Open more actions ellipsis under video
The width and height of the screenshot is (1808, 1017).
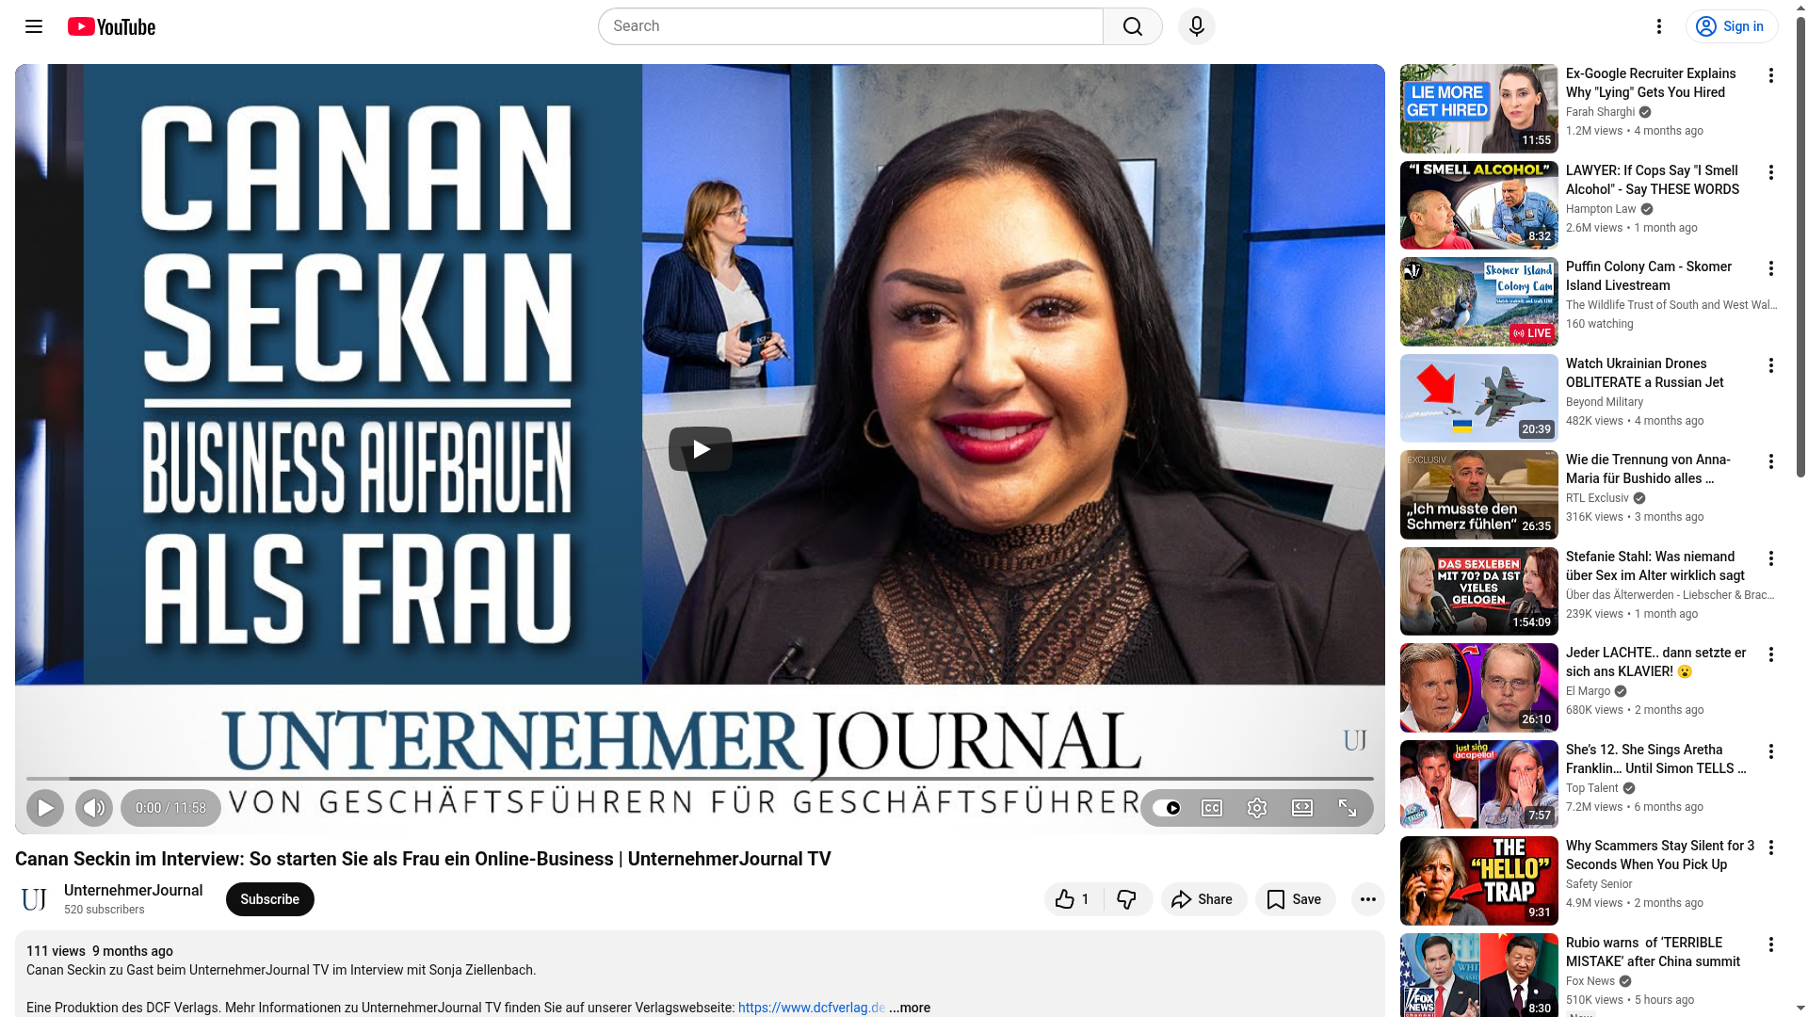coord(1368,899)
